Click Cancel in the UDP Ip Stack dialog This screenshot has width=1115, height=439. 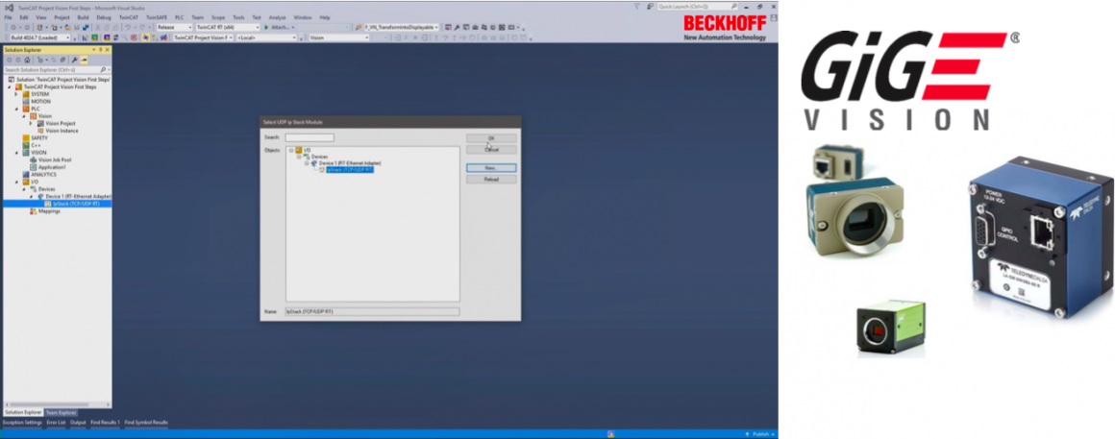[491, 150]
